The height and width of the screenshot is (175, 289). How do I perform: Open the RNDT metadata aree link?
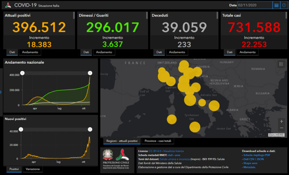click(x=177, y=155)
